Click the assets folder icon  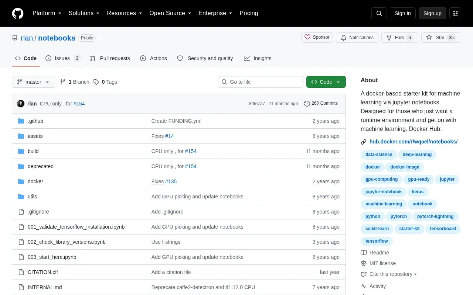point(21,136)
